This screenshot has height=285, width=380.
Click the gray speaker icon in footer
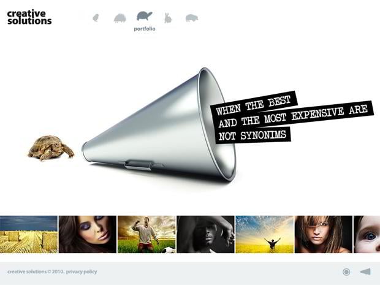(x=365, y=272)
